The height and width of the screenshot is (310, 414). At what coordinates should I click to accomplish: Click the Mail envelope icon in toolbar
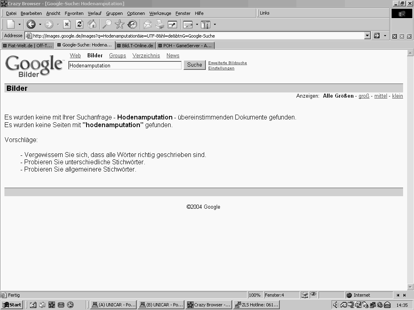(148, 25)
